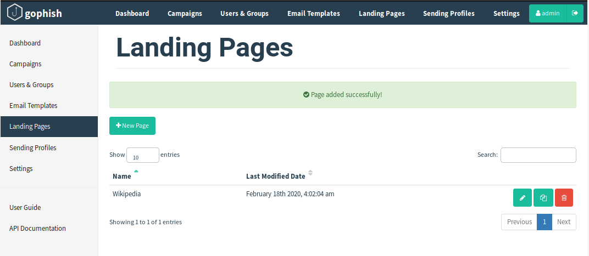589x256 pixels.
Task: Click the logout icon in top bar
Action: 575,13
